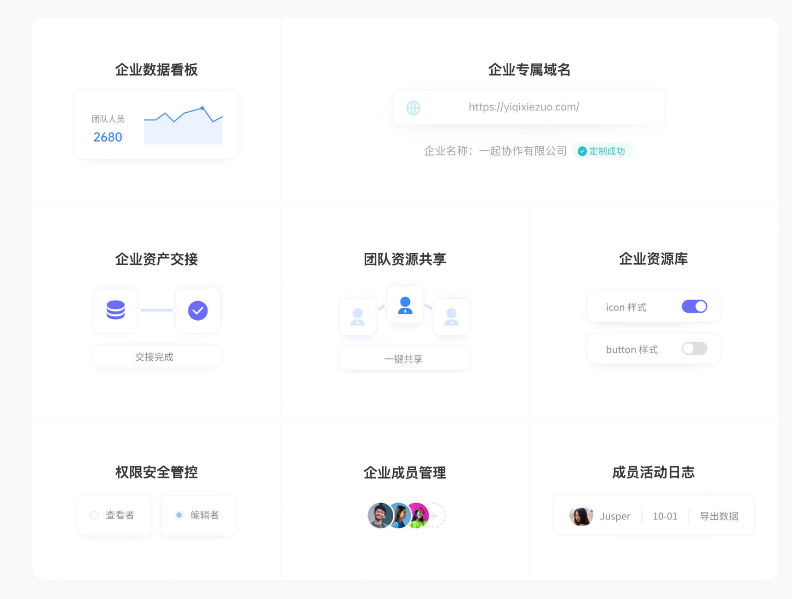Click the 团队人员 label

[108, 119]
